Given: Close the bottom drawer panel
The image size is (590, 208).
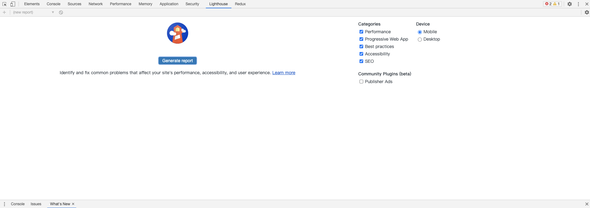Looking at the screenshot, I should pyautogui.click(x=587, y=204).
